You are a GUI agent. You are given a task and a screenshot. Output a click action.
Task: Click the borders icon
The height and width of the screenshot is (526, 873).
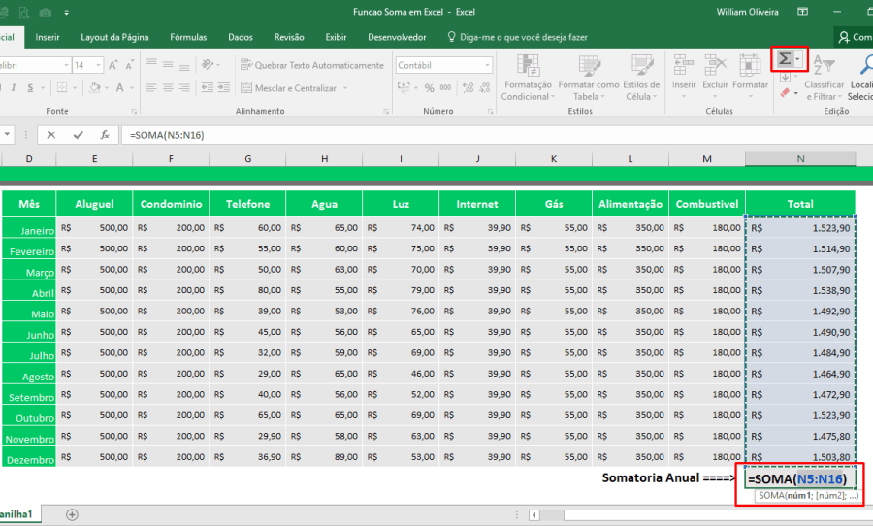click(x=62, y=88)
